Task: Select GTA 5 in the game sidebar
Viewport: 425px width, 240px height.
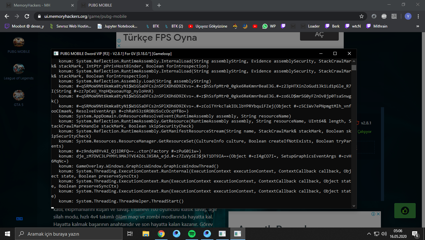Action: coord(19,98)
